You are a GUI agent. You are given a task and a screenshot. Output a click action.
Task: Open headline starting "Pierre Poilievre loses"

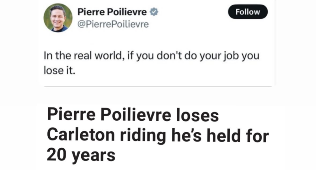pyautogui.click(x=132, y=115)
